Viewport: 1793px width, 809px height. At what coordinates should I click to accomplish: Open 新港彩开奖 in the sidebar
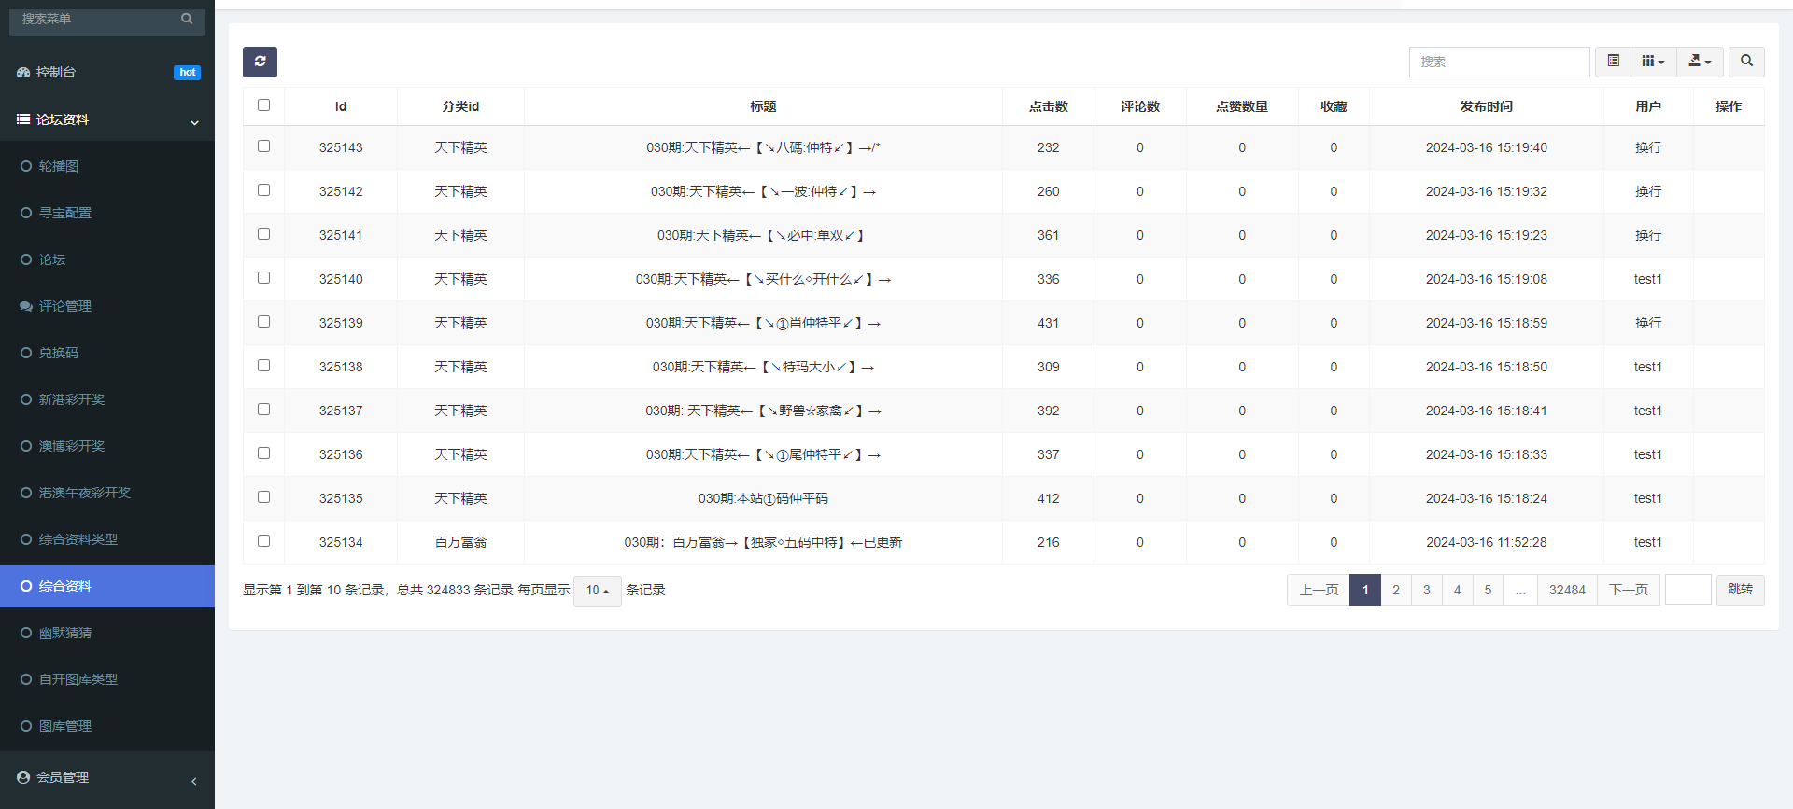(x=107, y=399)
